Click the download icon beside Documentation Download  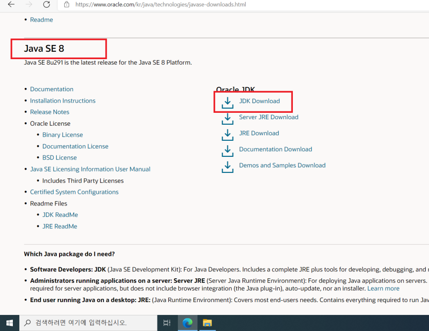(227, 151)
